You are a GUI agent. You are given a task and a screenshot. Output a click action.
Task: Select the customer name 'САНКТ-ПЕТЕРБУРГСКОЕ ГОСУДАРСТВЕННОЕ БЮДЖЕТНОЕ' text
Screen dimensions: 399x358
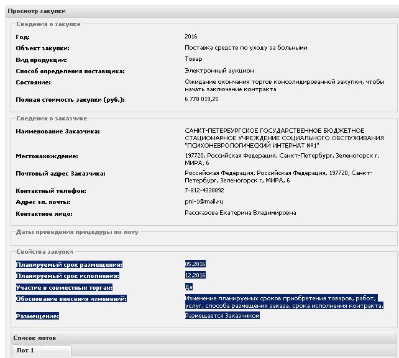[x=284, y=138]
